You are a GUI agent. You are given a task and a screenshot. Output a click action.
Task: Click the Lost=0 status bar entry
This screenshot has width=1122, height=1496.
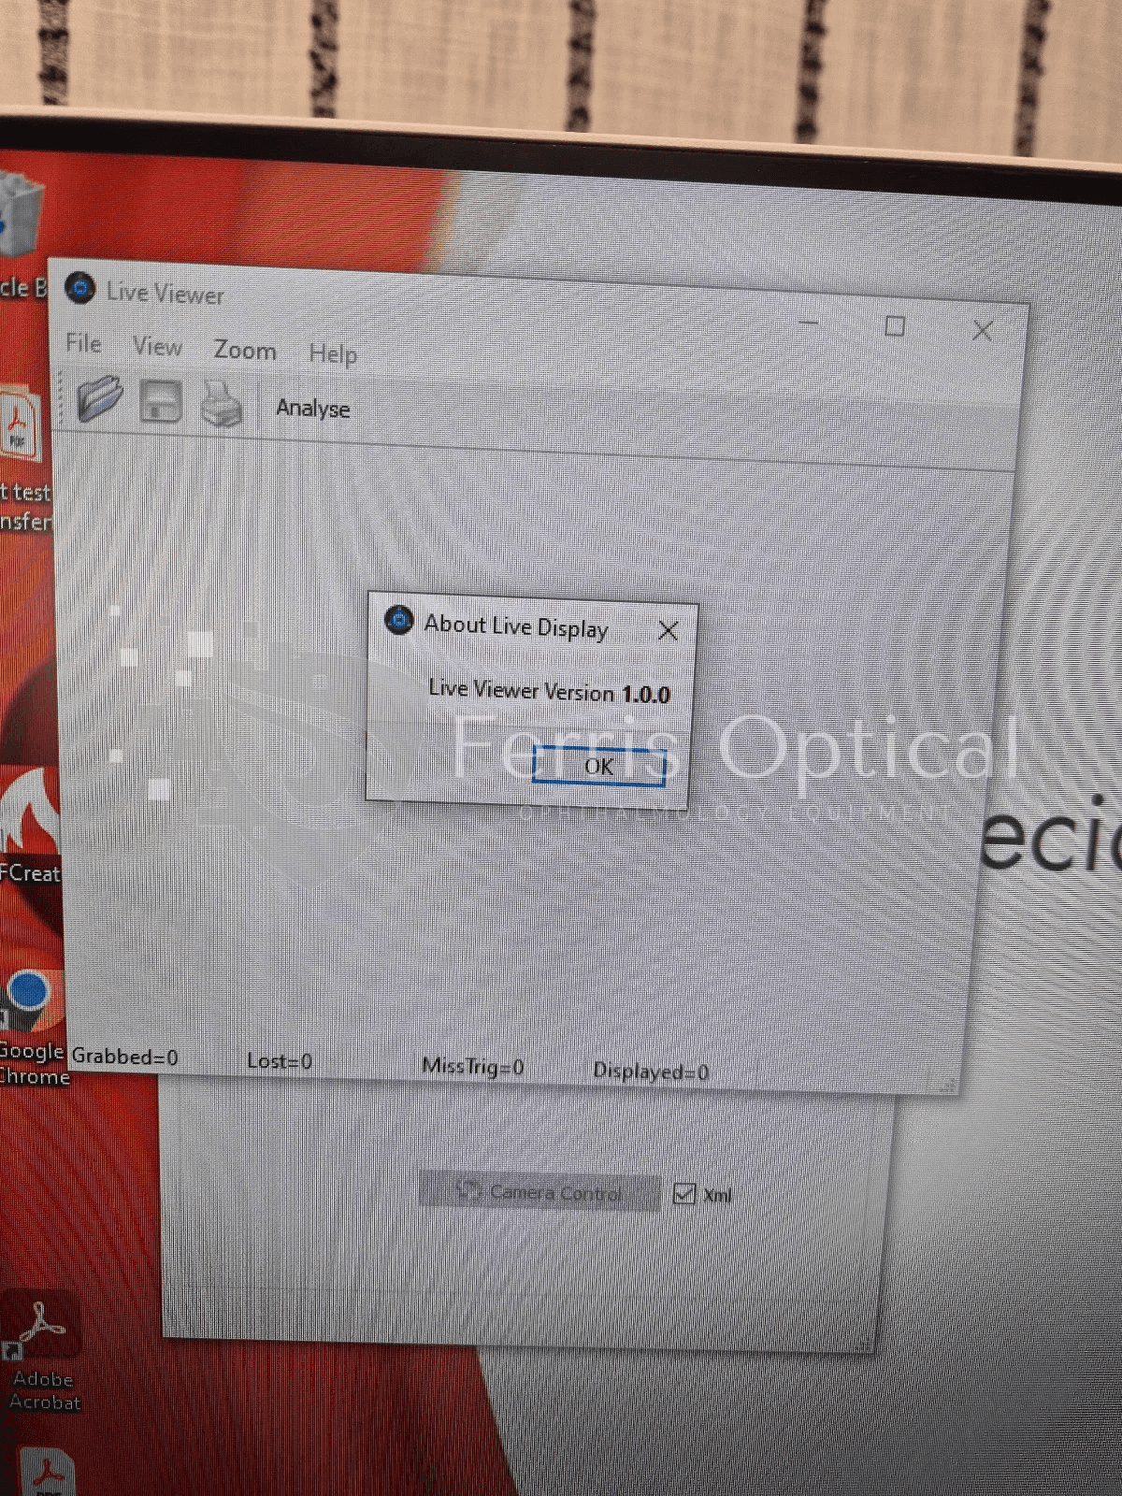[280, 1061]
